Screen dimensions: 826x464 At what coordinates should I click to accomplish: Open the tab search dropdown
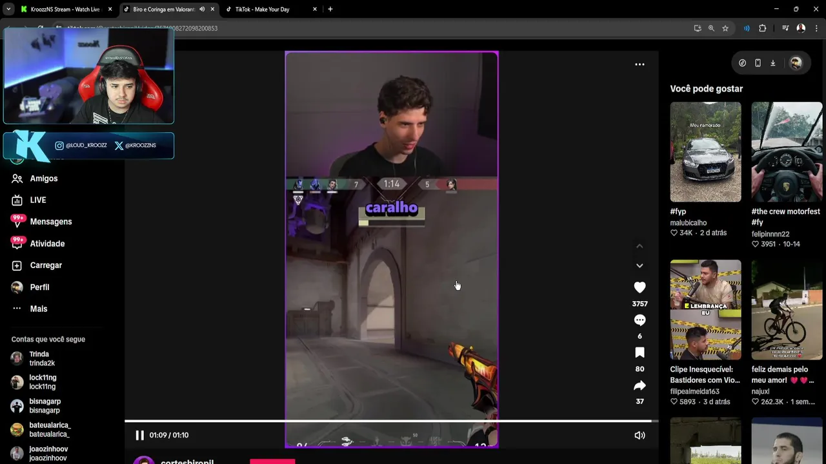tap(8, 10)
